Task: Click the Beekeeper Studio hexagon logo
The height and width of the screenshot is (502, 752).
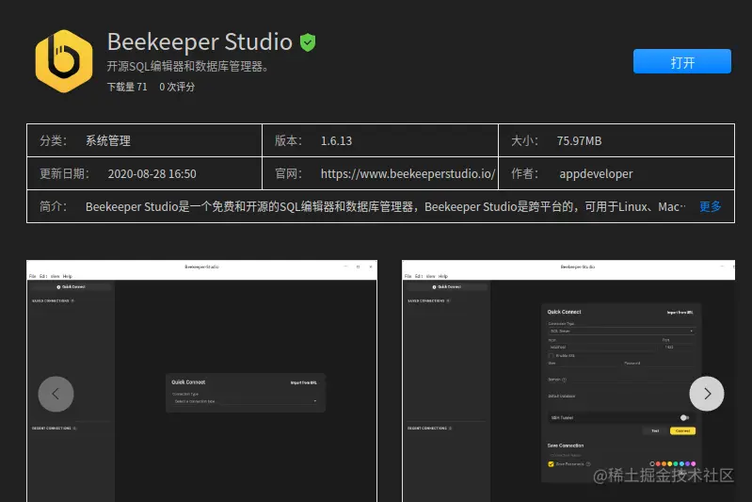Action: click(64, 61)
